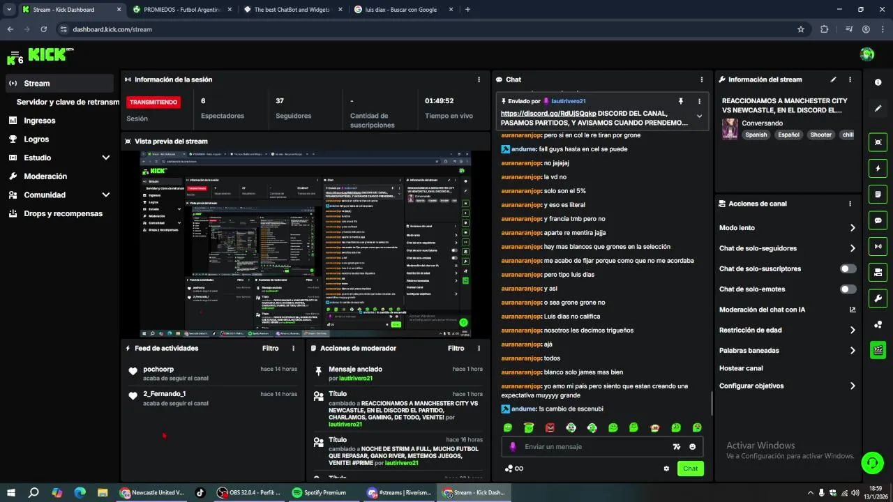Click the three-dots points icon in right sidebar
893x502 pixels.
[878, 324]
